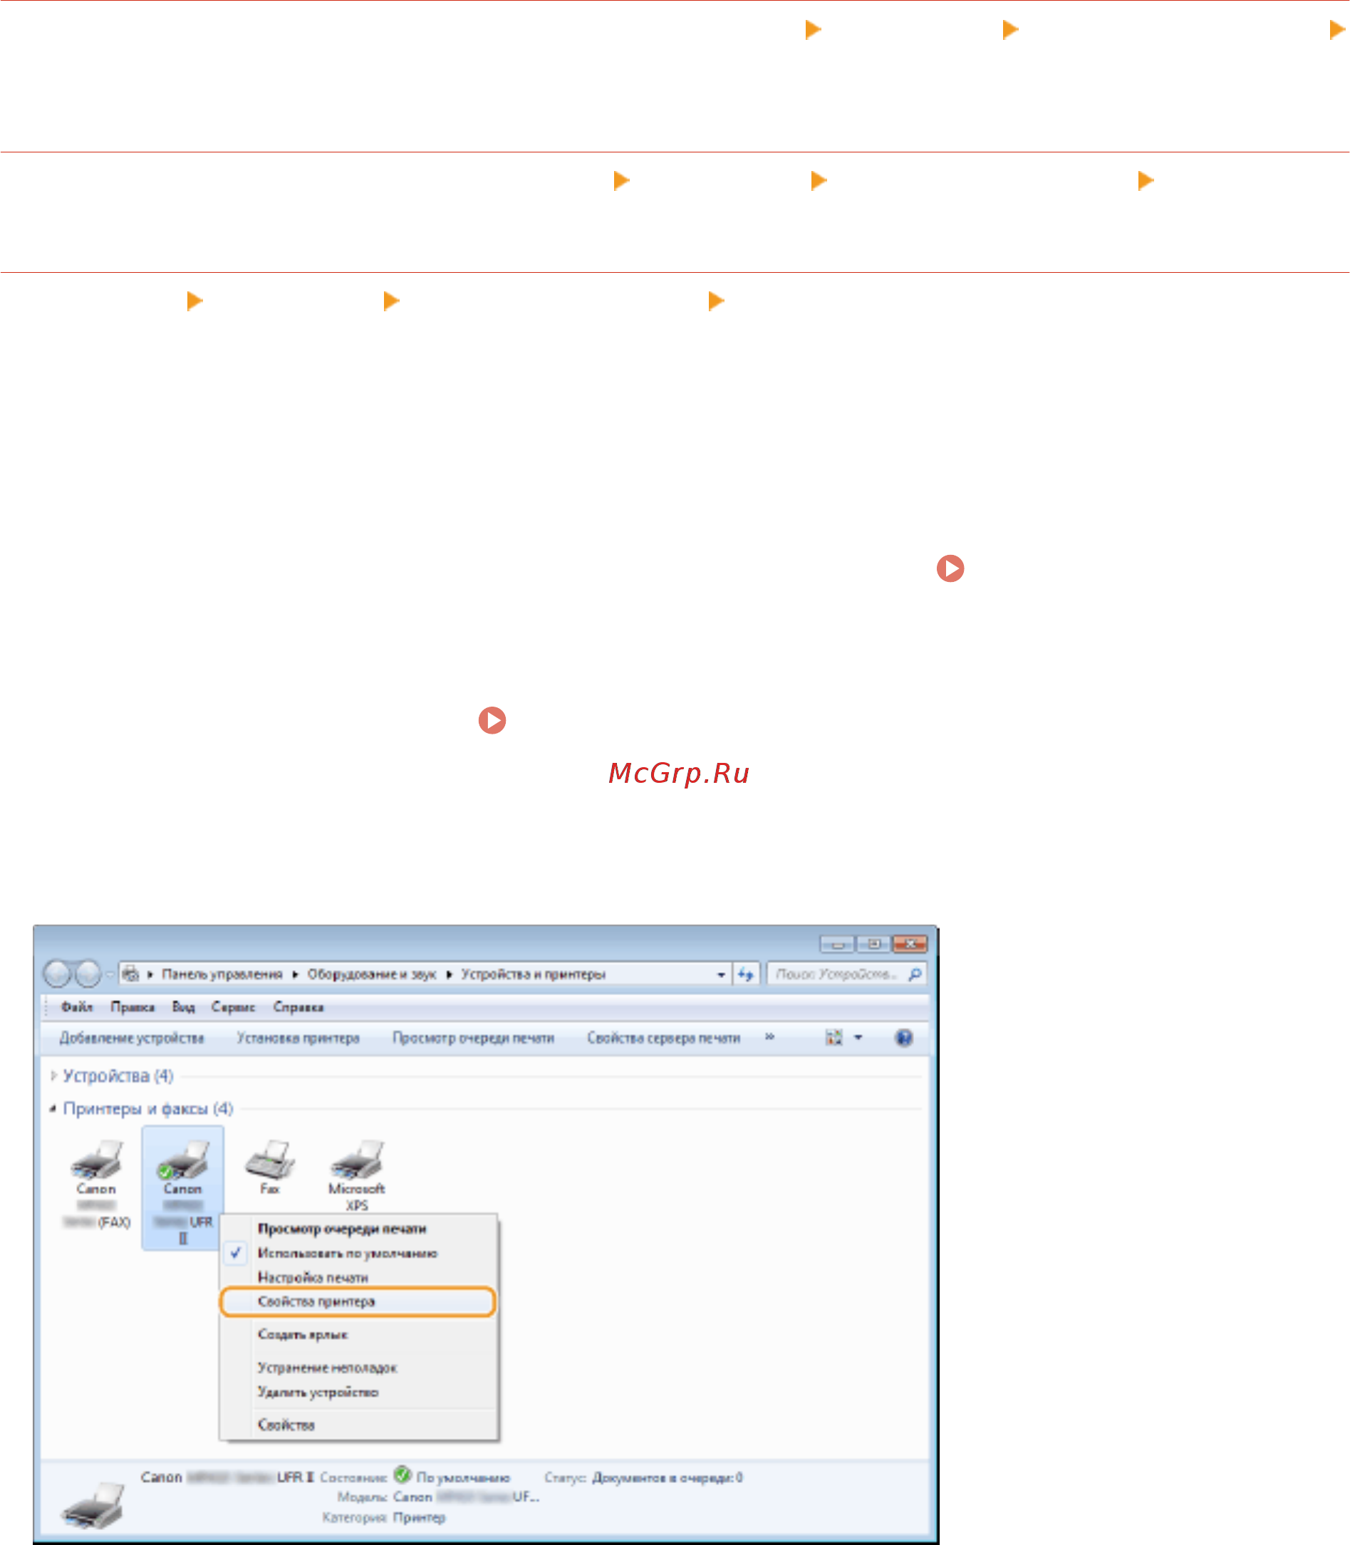Image resolution: width=1350 pixels, height=1545 pixels.
Task: Select the Microsoft XPS printer icon
Action: pos(356,1160)
